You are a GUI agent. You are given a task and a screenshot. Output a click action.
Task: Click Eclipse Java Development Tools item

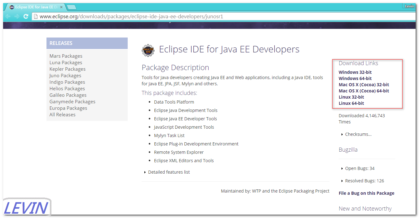[x=186, y=110]
